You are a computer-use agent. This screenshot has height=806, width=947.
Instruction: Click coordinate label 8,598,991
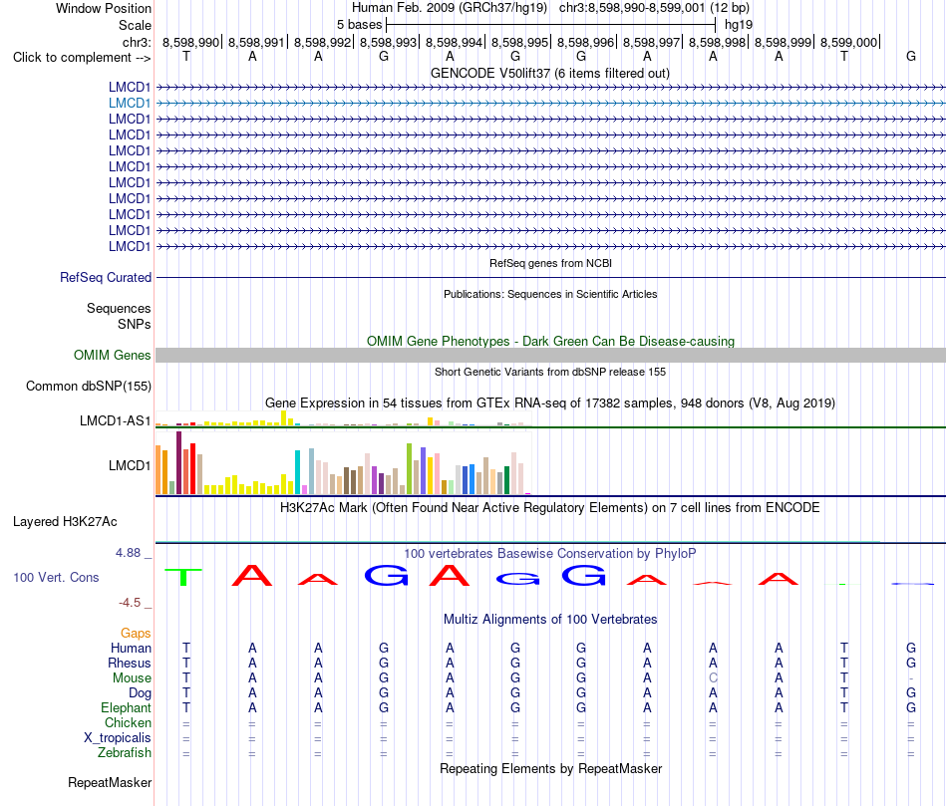click(x=256, y=42)
